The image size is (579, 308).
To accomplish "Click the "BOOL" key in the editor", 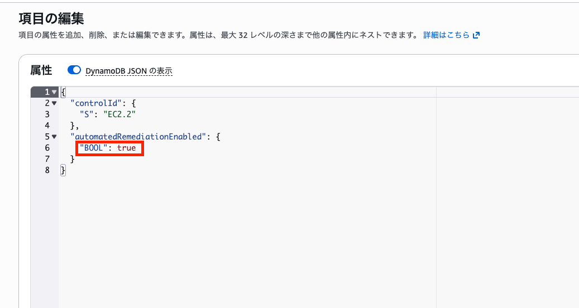I will (x=93, y=148).
